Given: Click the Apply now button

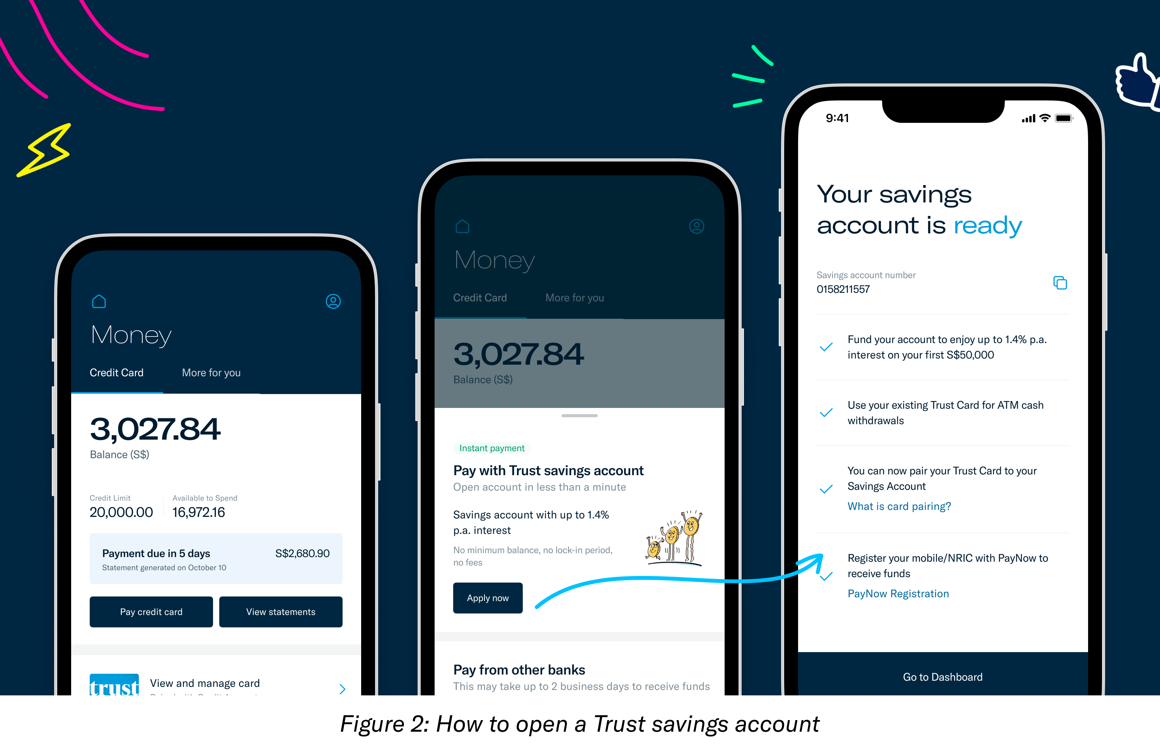Looking at the screenshot, I should point(488,598).
